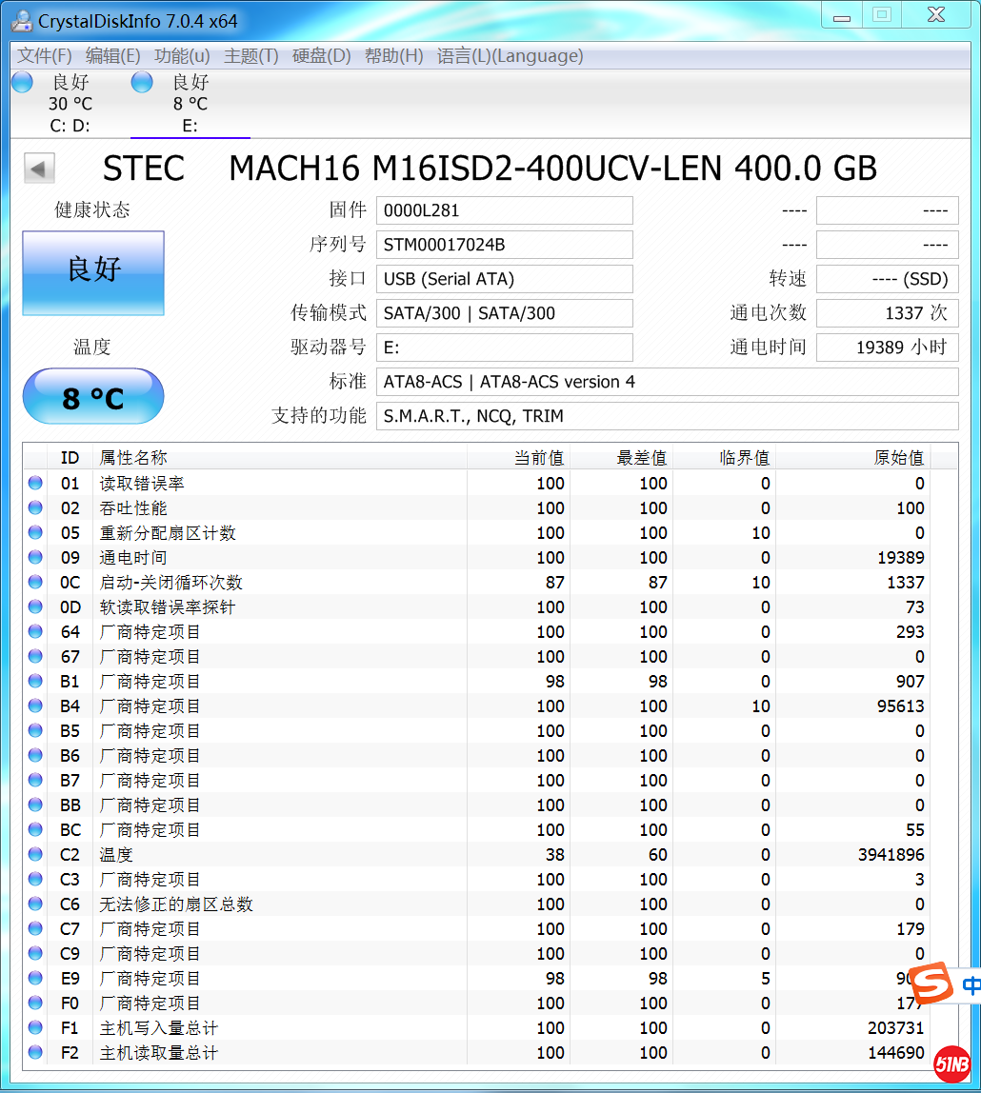Select the E: disk status orb
This screenshot has width=981, height=1093.
click(x=142, y=83)
